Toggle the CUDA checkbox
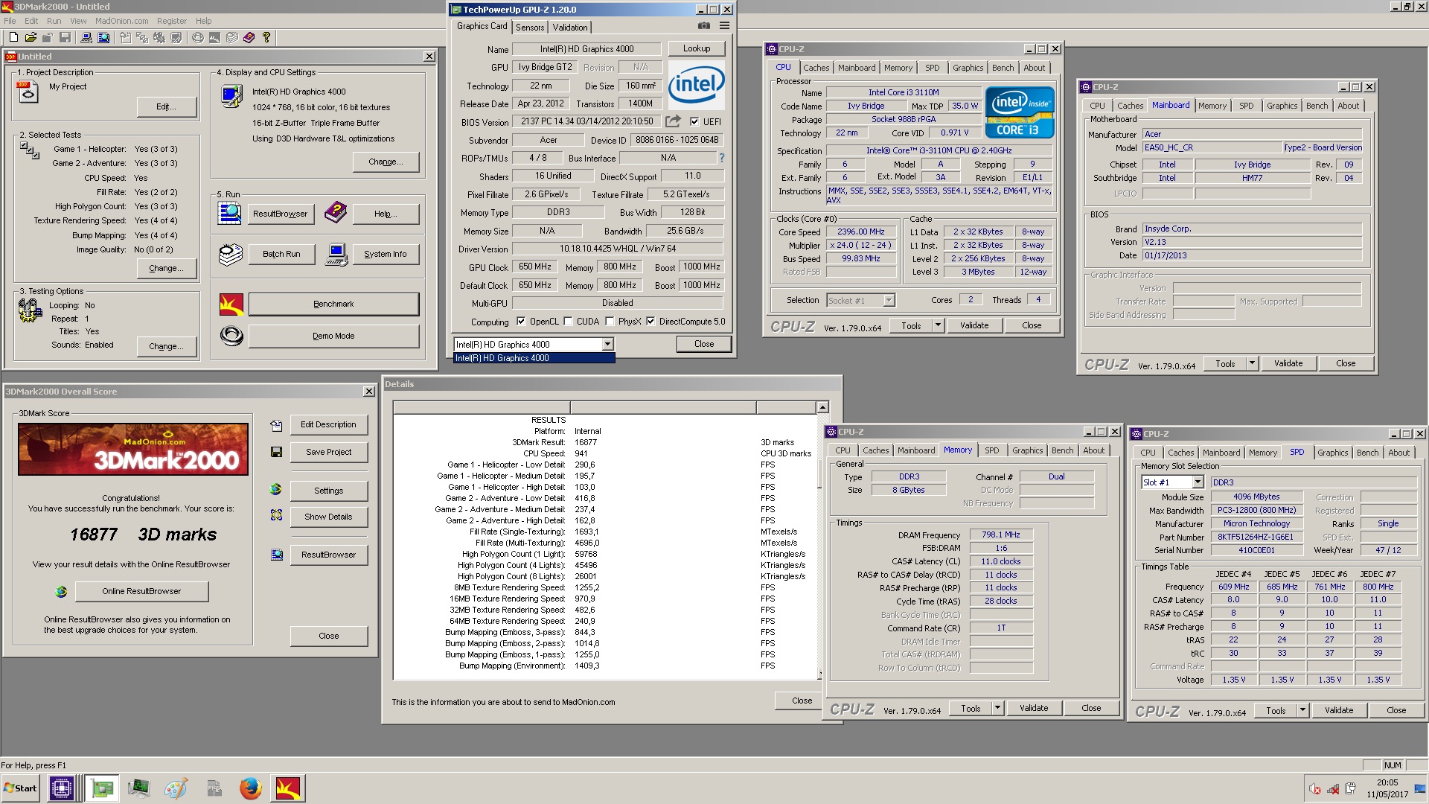 tap(568, 322)
